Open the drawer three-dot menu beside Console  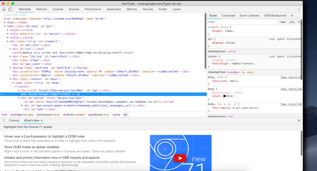(4, 121)
